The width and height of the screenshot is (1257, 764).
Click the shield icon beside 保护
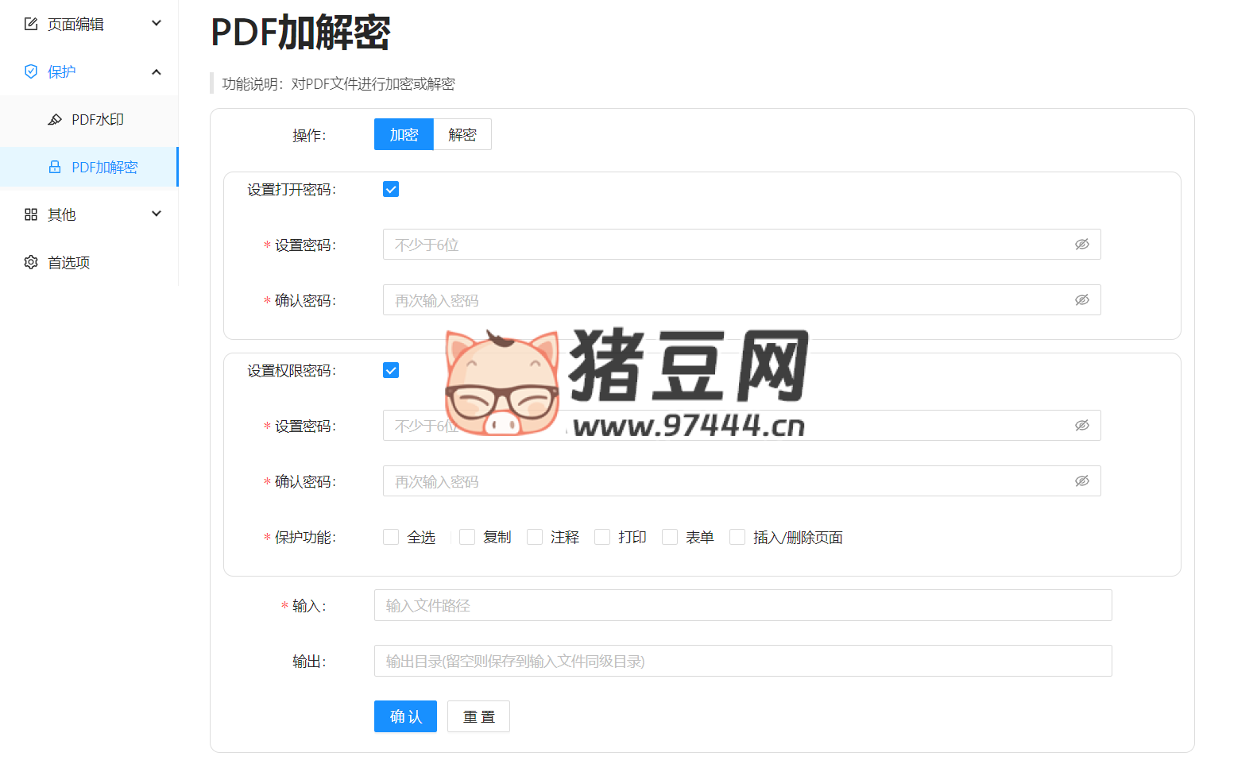click(x=31, y=71)
